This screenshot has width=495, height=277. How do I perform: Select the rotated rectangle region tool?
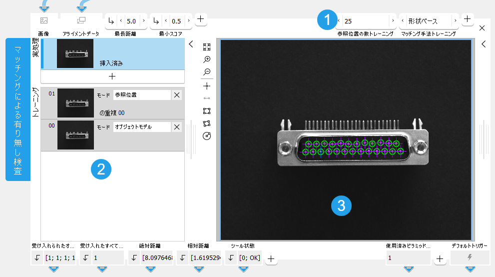[207, 123]
